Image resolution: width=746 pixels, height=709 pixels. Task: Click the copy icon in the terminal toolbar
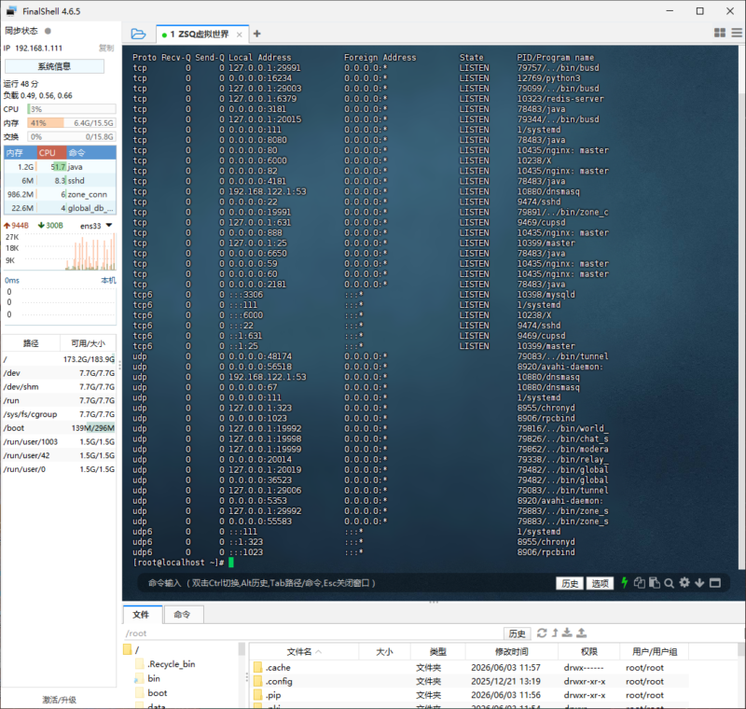tap(640, 583)
